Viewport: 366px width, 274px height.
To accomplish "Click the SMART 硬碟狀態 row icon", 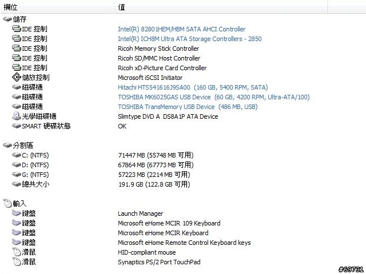I will [17, 126].
